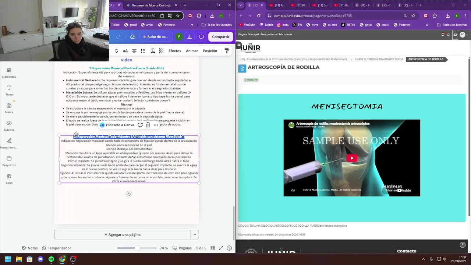Open the Herramientas panel in Canva sidebar
This screenshot has width=471, height=265.
point(9,143)
